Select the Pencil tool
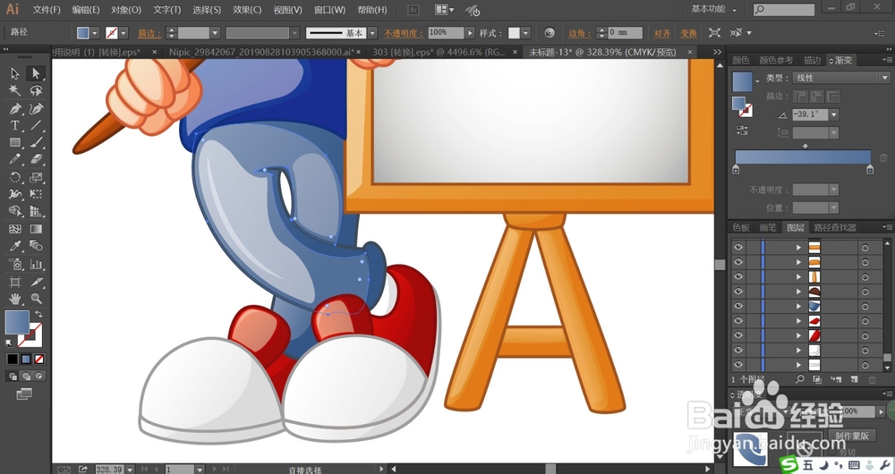895x474 pixels. [15, 160]
